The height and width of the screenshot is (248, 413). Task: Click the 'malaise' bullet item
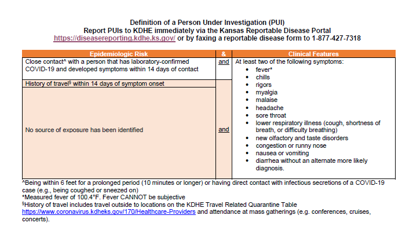coord(266,100)
